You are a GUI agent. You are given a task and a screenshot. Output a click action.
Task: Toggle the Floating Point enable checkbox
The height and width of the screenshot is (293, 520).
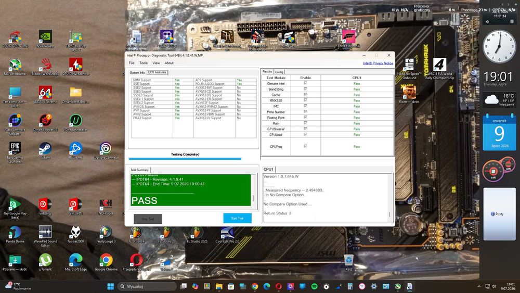click(x=305, y=118)
